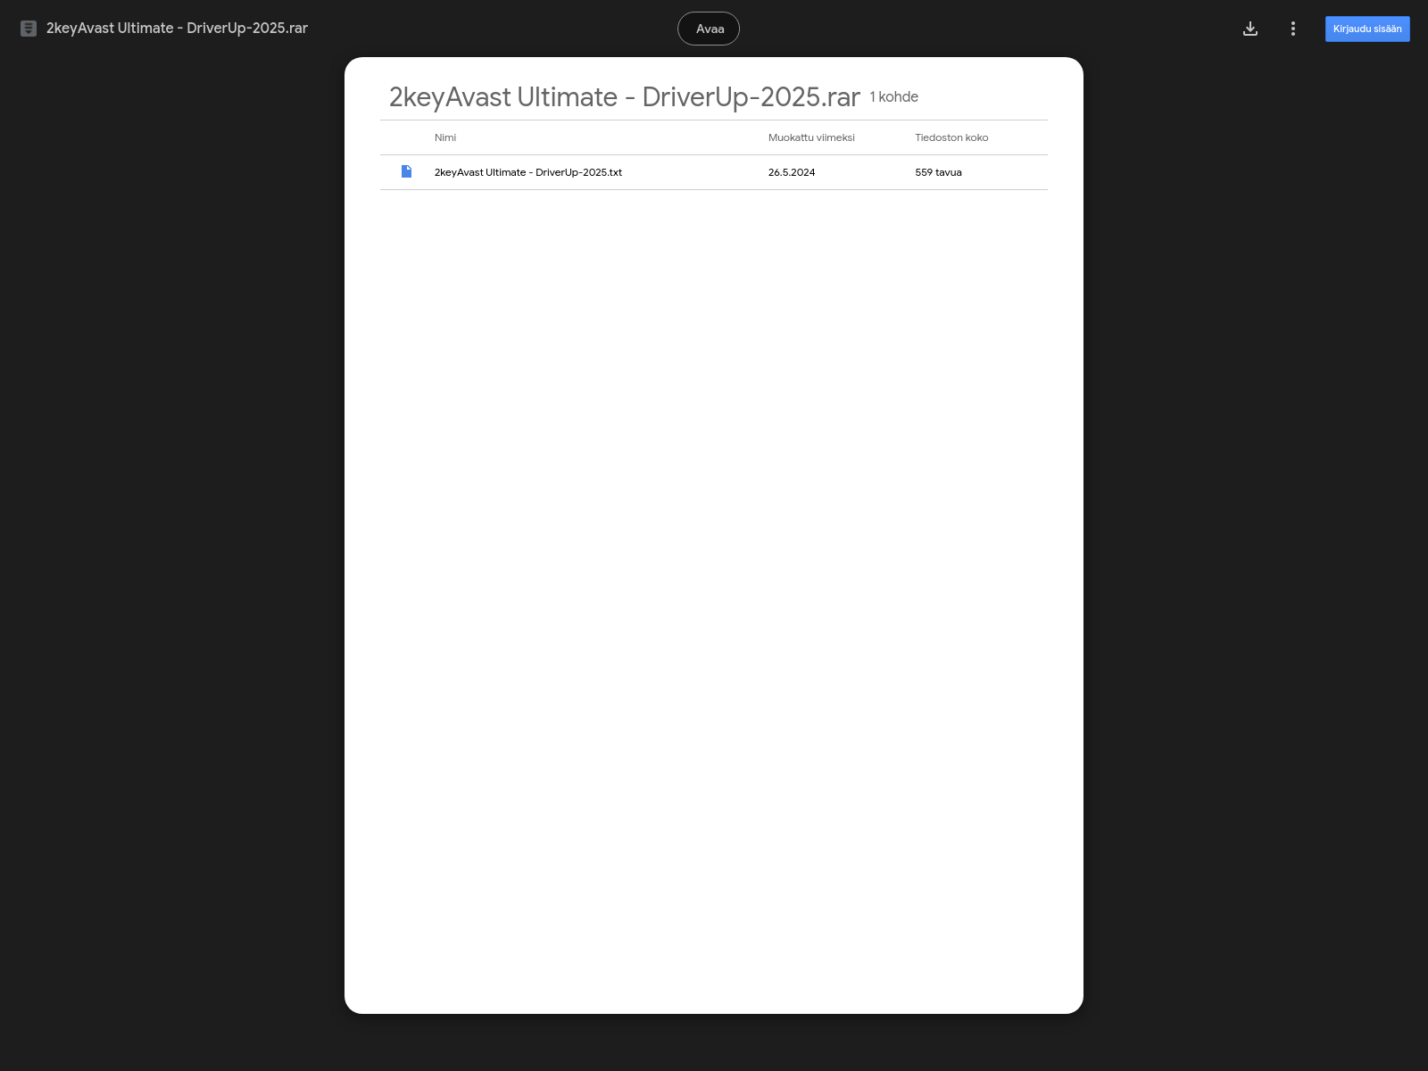Click the blue text document icon in file row
Screen dimensions: 1428x1071
pyautogui.click(x=407, y=171)
